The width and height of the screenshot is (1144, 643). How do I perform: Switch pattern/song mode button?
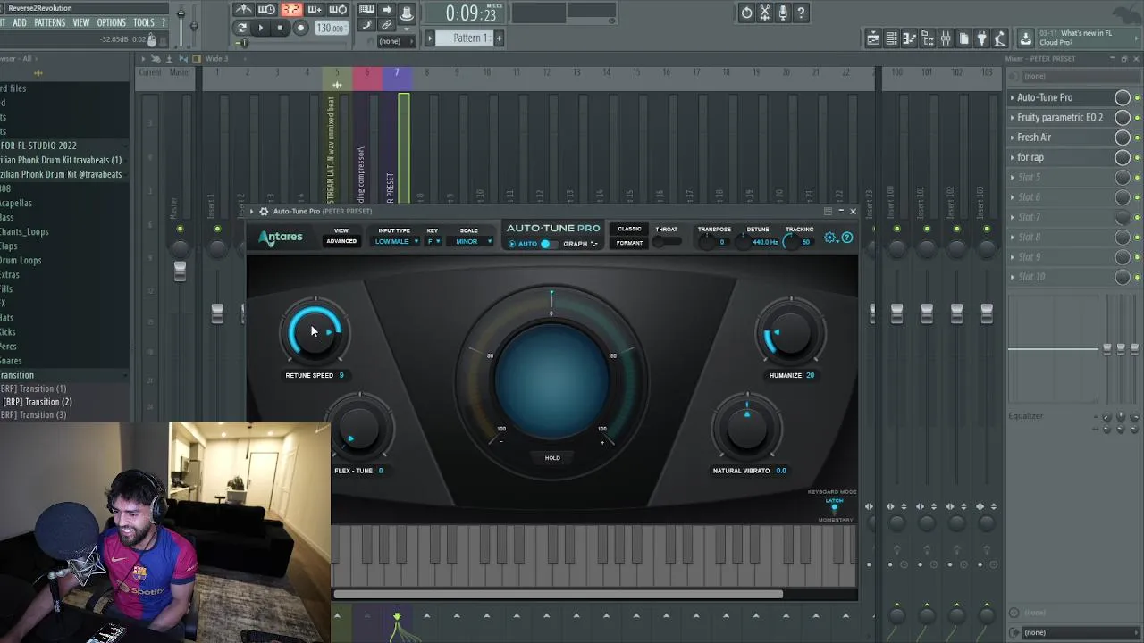241,29
